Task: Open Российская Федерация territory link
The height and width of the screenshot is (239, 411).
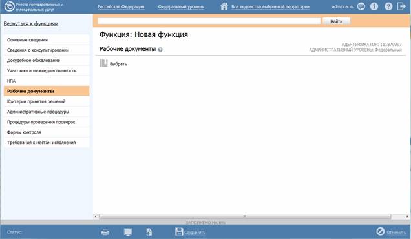Action: pos(121,7)
